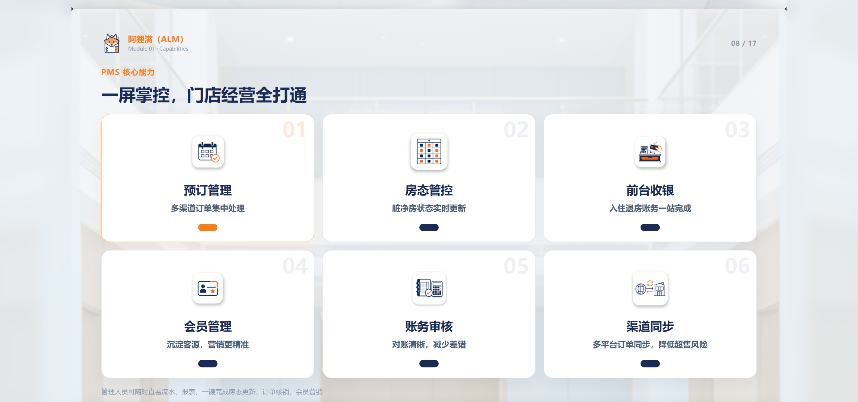Select the navy pill under 会员管理
This screenshot has height=402, width=858.
[x=208, y=364]
